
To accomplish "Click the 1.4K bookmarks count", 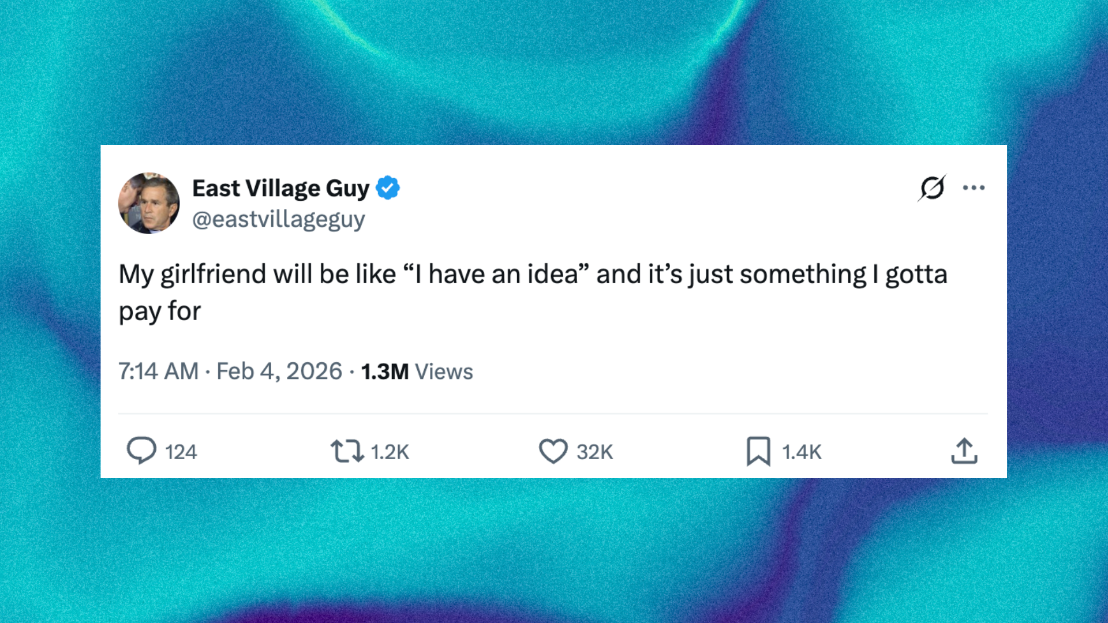I will [802, 452].
